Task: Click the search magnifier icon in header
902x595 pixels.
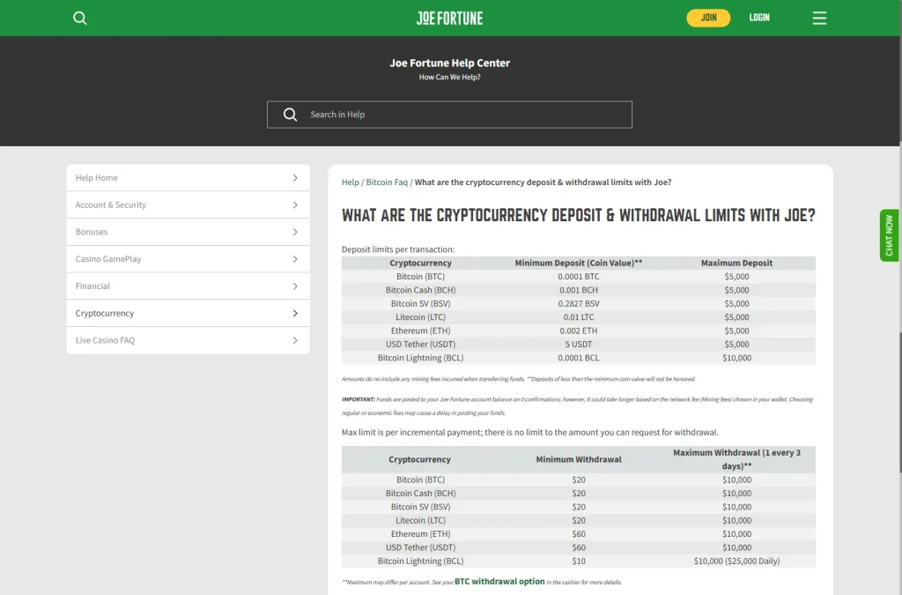Action: (80, 18)
